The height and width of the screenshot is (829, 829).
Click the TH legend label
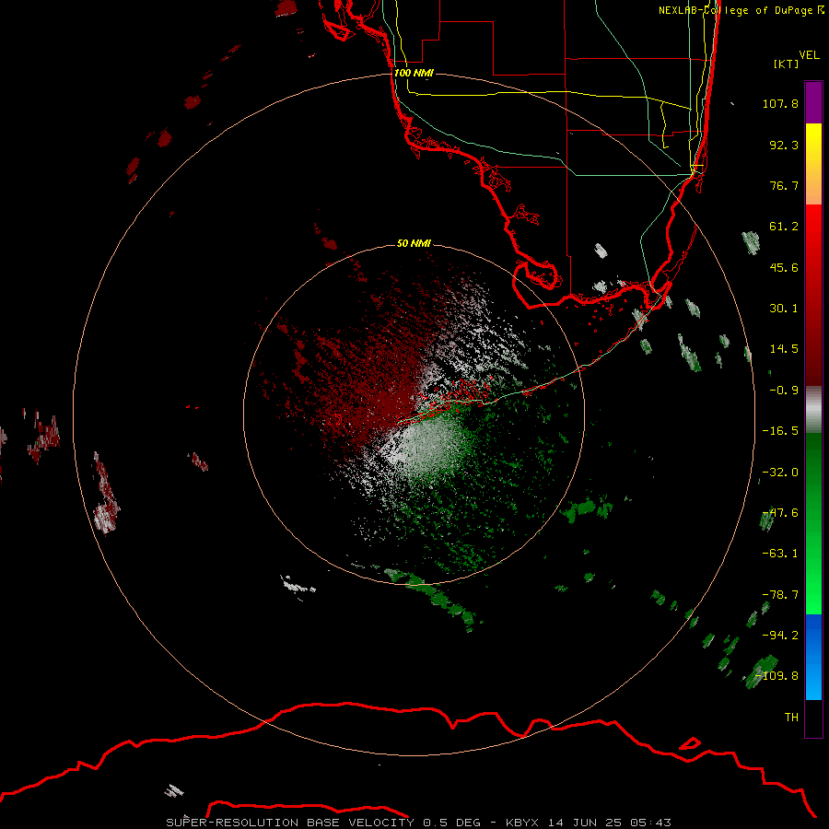(x=791, y=717)
